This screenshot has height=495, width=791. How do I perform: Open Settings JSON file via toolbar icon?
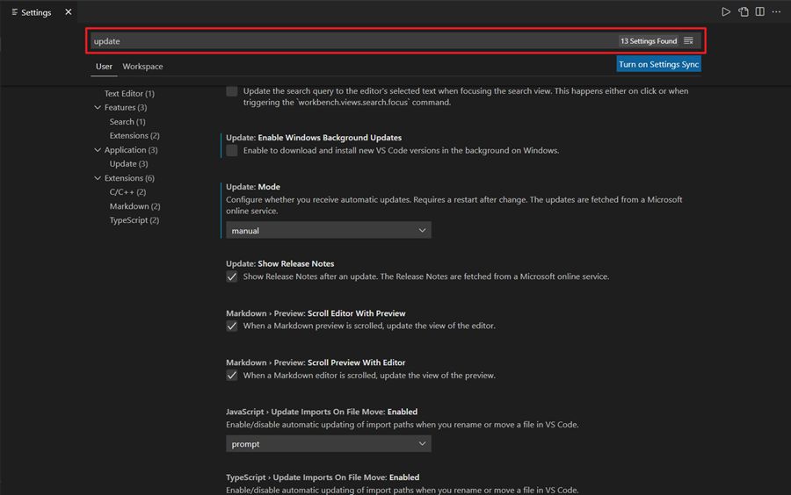744,12
